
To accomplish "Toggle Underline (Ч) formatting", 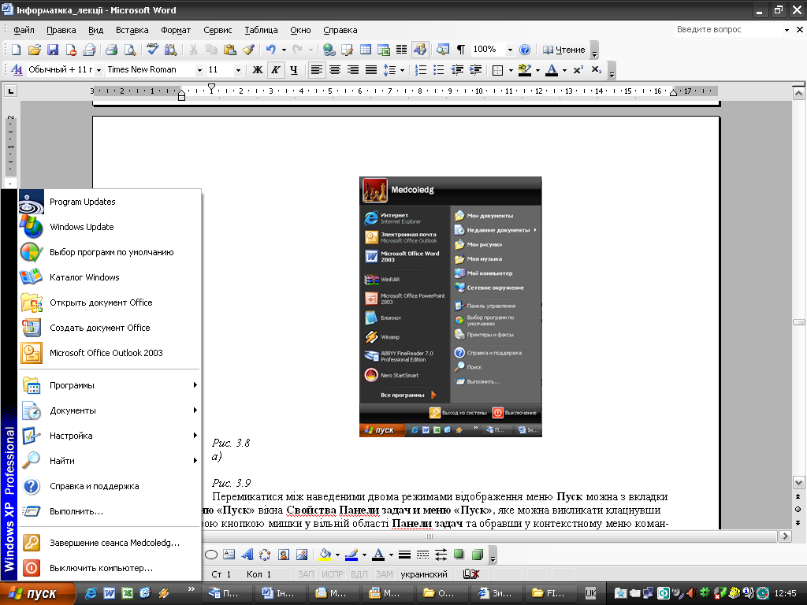I will coord(294,70).
